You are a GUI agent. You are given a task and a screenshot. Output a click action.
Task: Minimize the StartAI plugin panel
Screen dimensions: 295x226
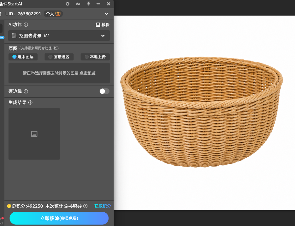pos(98,4)
